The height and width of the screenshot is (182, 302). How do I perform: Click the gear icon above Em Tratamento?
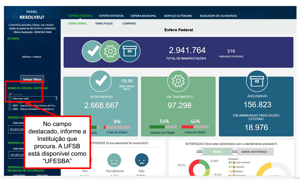pos(178,81)
